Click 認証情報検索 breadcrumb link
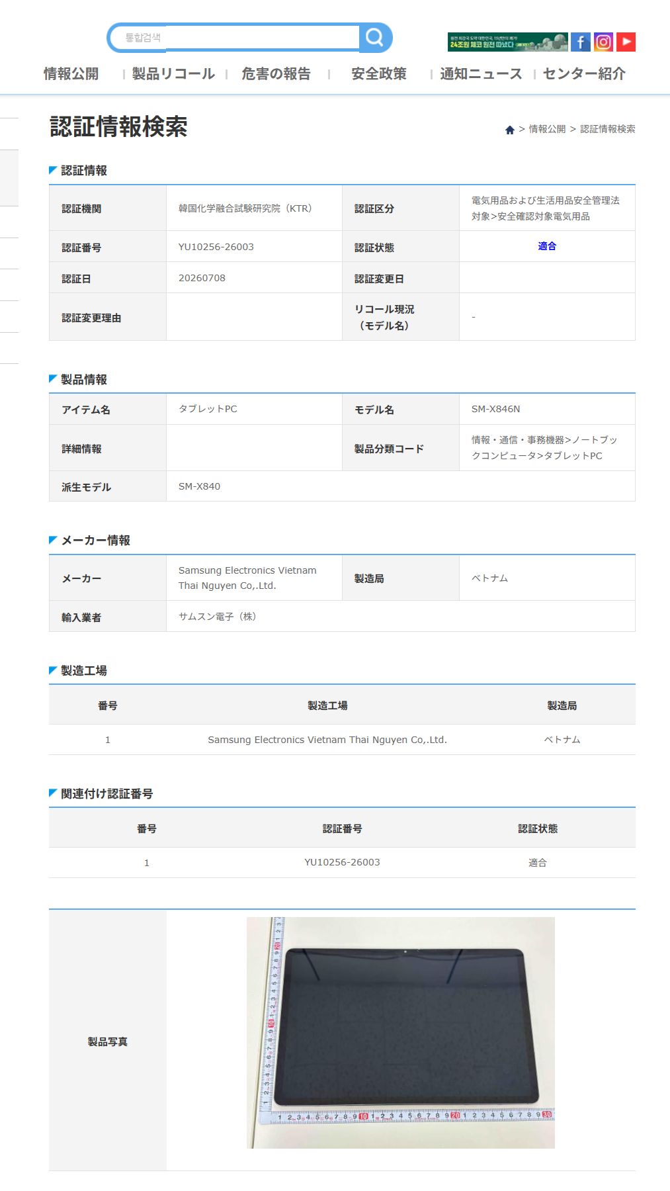Image resolution: width=670 pixels, height=1191 pixels. 607,129
